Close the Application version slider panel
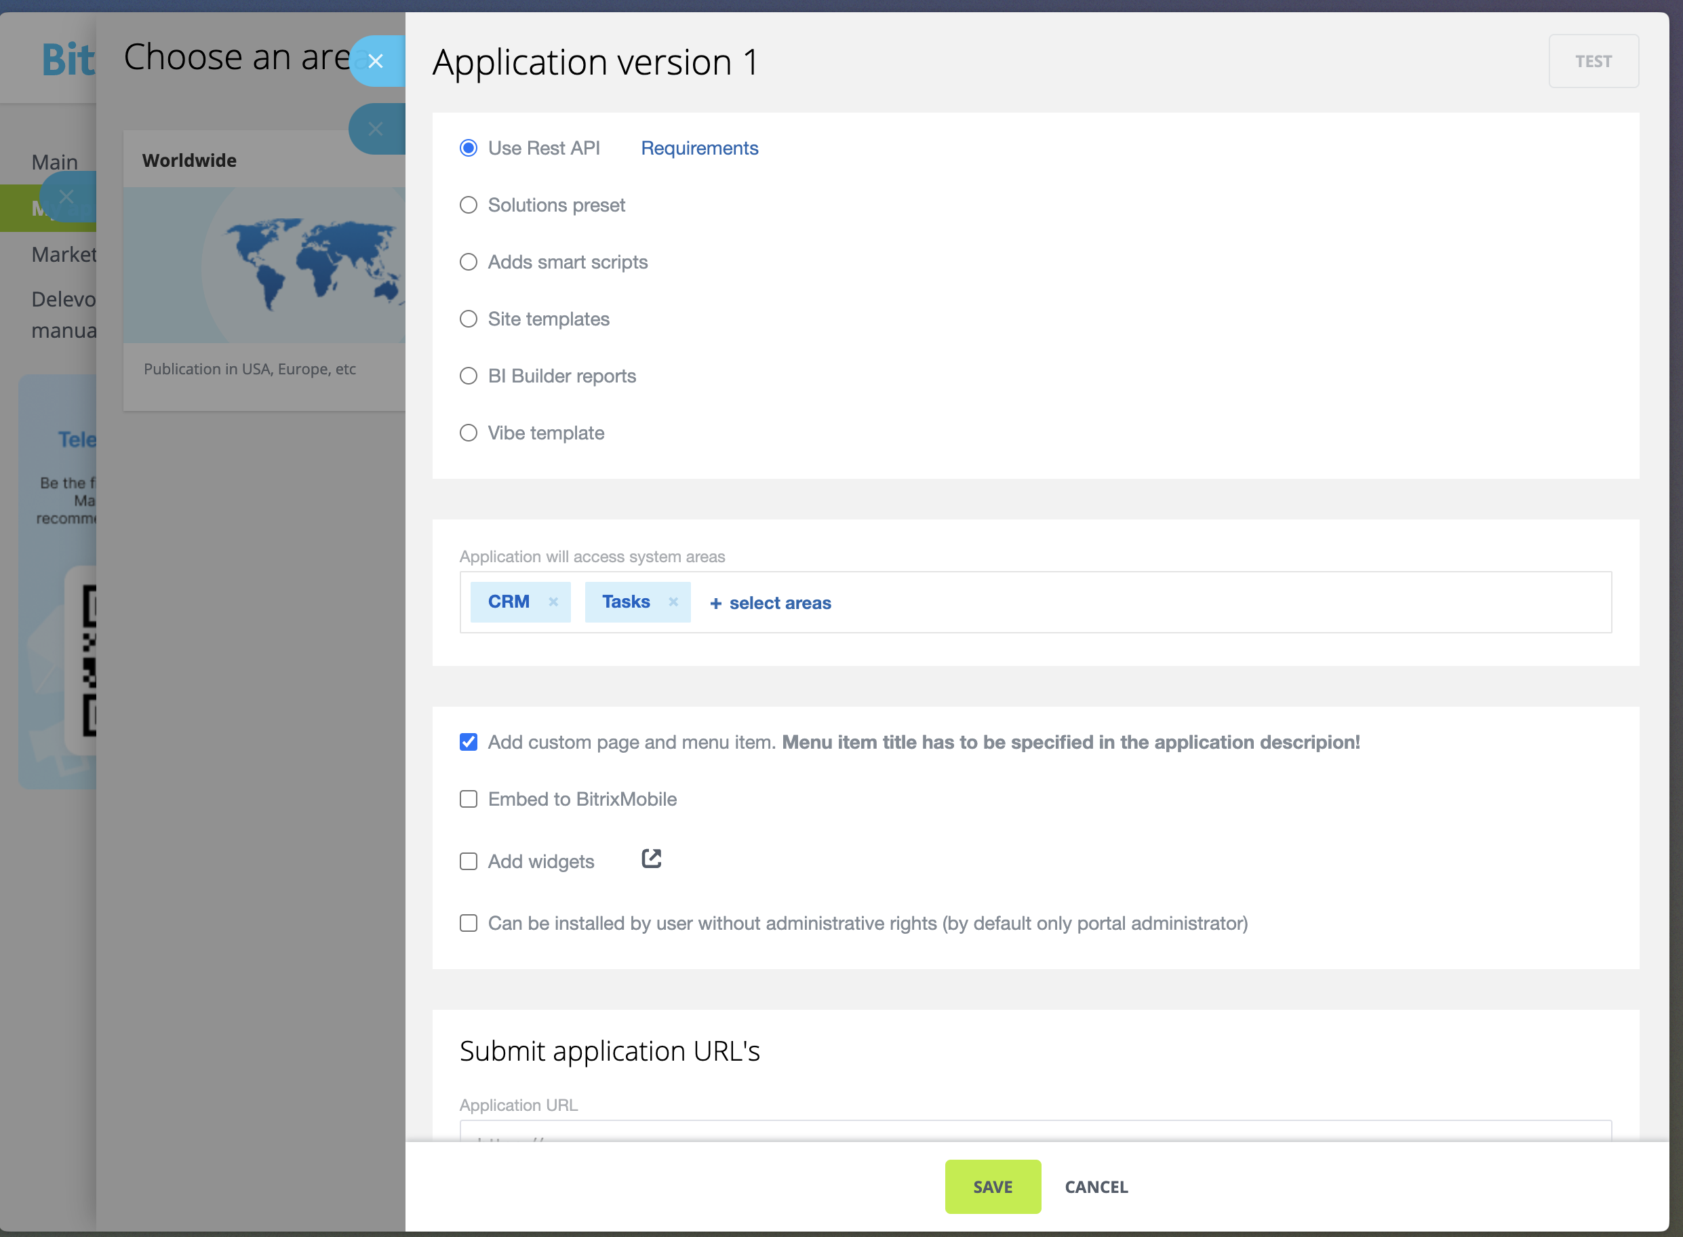The width and height of the screenshot is (1683, 1237). pos(376,62)
